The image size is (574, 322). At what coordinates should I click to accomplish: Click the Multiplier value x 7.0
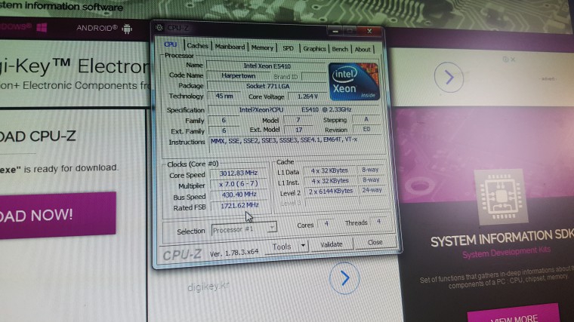(239, 184)
